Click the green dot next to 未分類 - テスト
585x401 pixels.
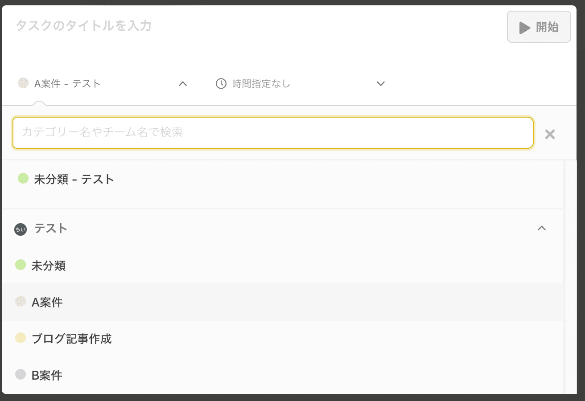[x=23, y=179]
